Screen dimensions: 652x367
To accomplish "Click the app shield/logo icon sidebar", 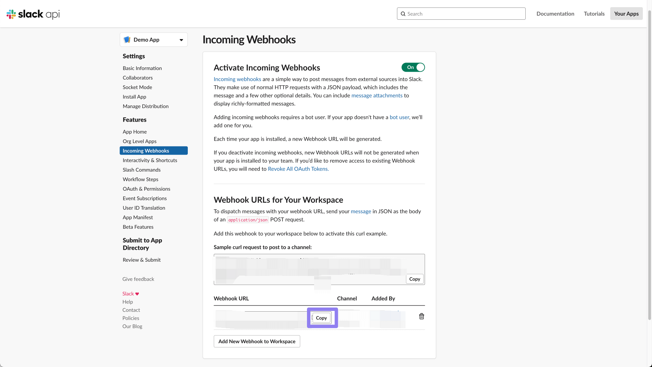I will (x=128, y=39).
